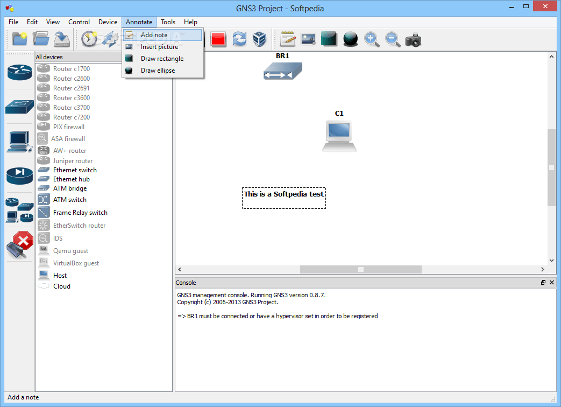
Task: Browse end devices via sidebar computer icon
Action: click(20, 142)
